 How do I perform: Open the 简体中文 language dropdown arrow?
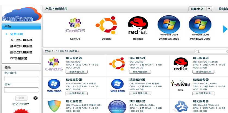click(209, 9)
